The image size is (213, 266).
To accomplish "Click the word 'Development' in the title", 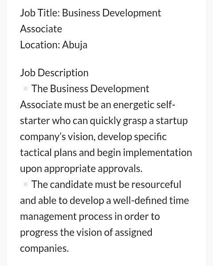I will click(132, 13).
